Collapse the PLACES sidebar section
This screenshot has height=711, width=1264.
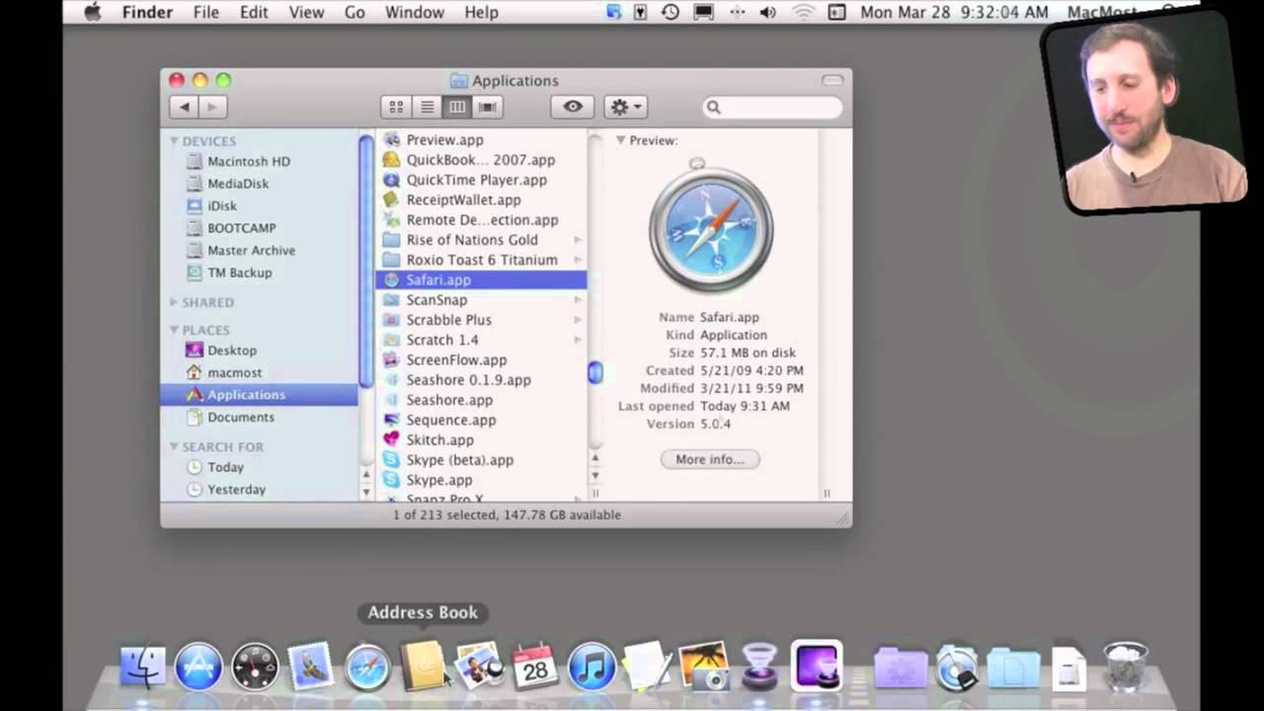coord(174,330)
